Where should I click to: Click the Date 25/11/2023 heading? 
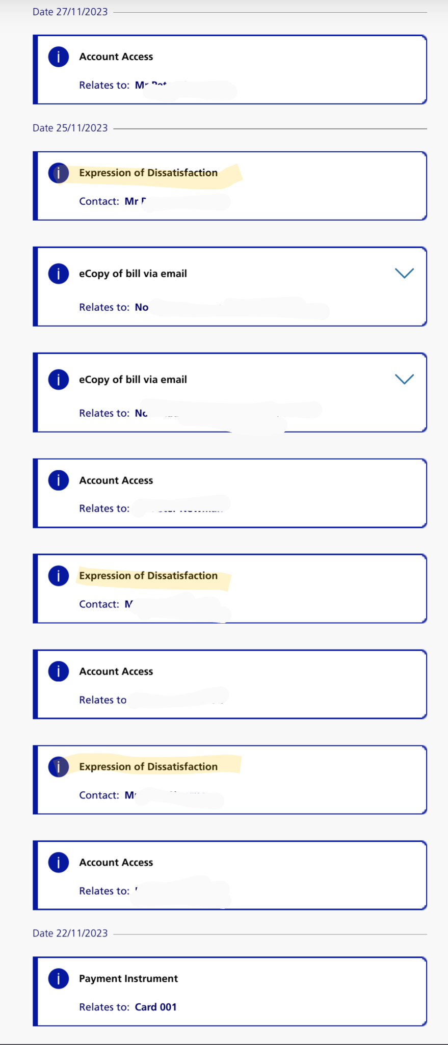pyautogui.click(x=70, y=128)
